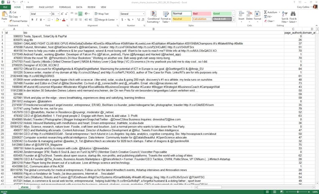Toggle underline formatting
This screenshot has height=194, width=319.
41,20
